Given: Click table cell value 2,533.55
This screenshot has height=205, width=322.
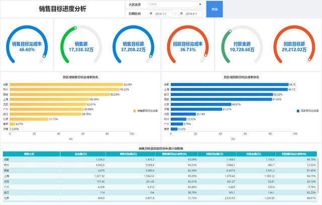Looking at the screenshot, I should point(230,198).
